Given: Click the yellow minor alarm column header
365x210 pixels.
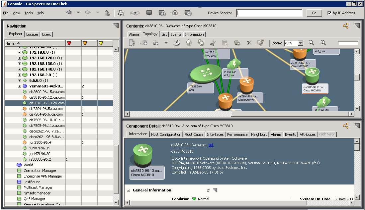Looking at the screenshot, I should 105,43.
